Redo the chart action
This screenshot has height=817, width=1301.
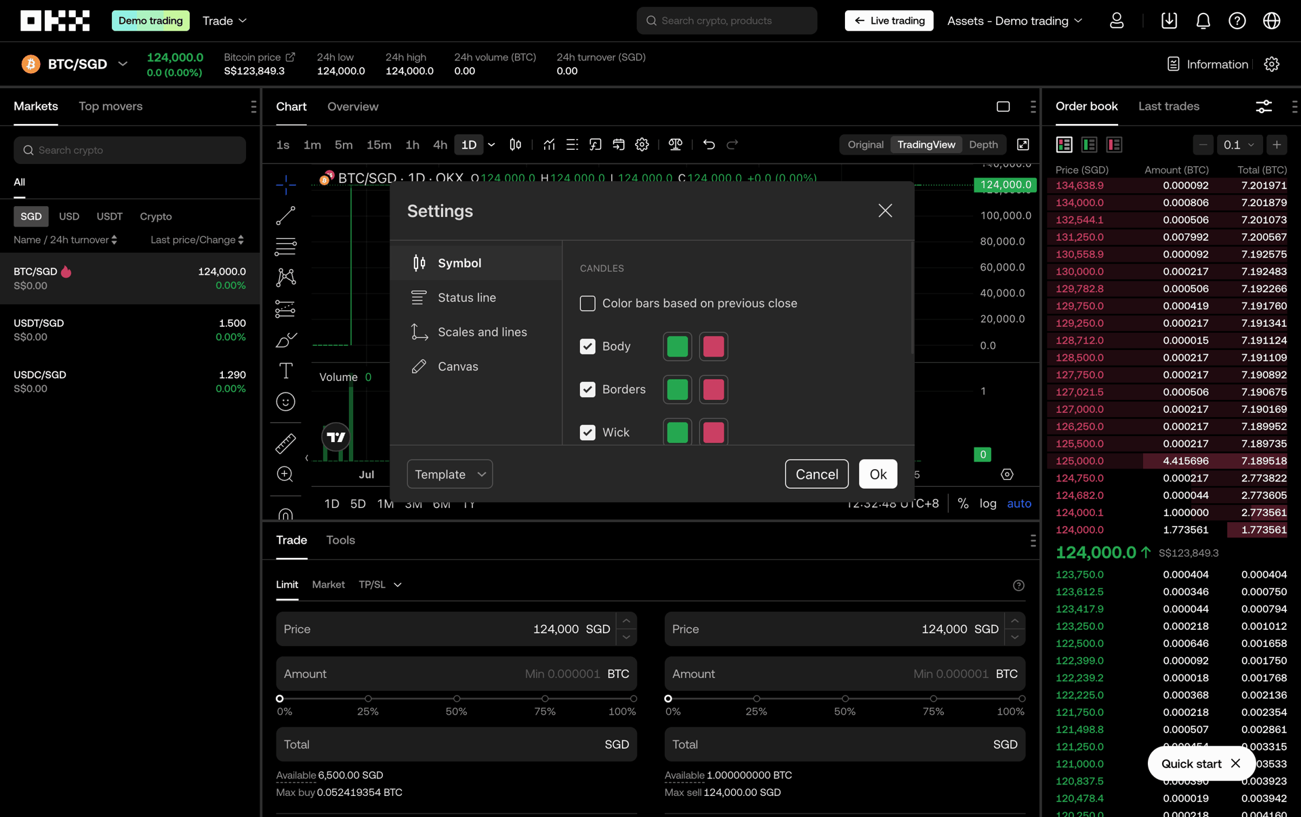732,144
